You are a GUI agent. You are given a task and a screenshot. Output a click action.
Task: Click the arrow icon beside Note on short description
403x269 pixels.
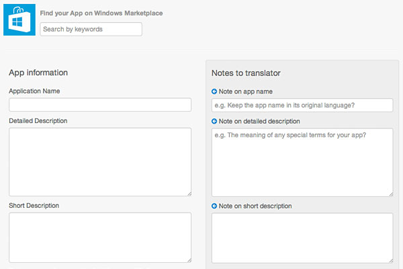pyautogui.click(x=214, y=206)
